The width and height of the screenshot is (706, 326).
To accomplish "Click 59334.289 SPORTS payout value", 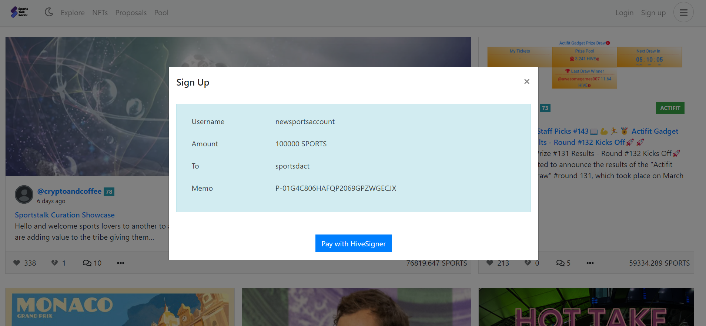I will click(x=659, y=263).
